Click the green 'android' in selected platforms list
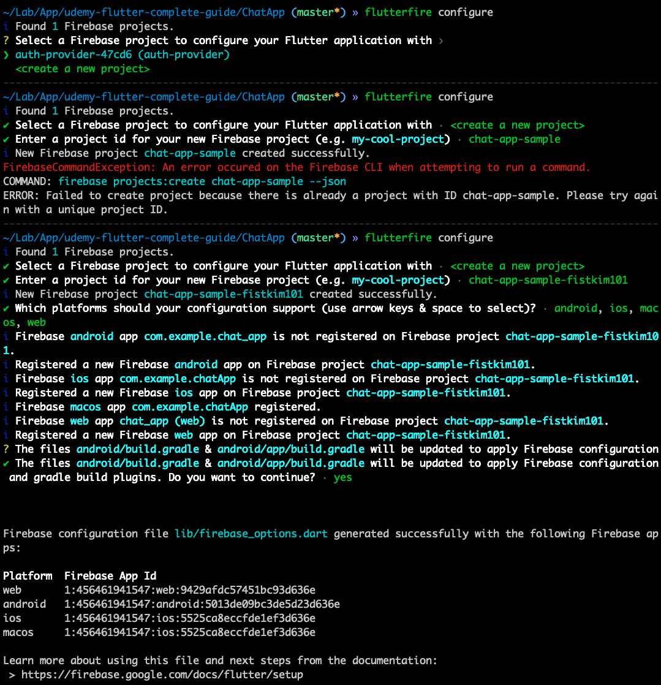Viewport: 661px width, 685px height. 575,308
